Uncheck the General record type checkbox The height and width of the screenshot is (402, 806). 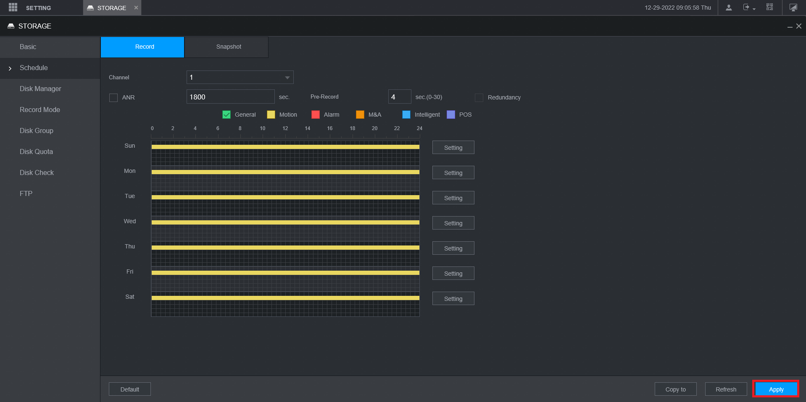click(227, 115)
